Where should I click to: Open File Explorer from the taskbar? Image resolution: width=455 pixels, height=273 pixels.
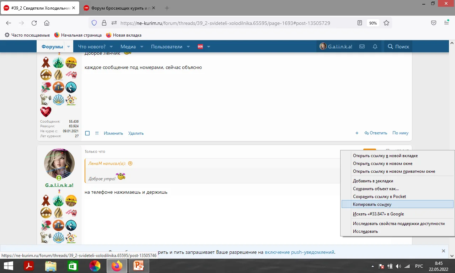click(x=51, y=266)
